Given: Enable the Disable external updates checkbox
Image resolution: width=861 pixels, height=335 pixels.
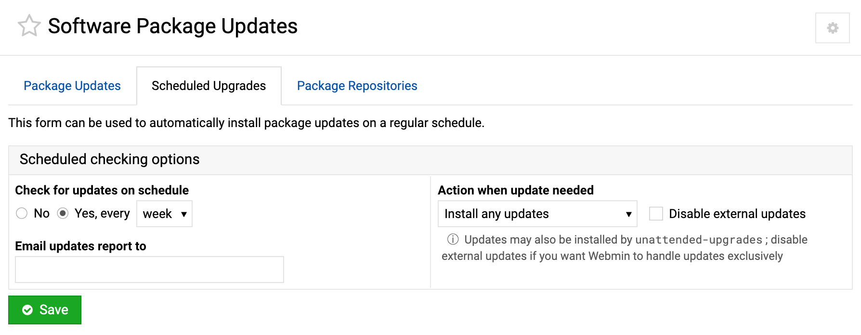Looking at the screenshot, I should (656, 214).
